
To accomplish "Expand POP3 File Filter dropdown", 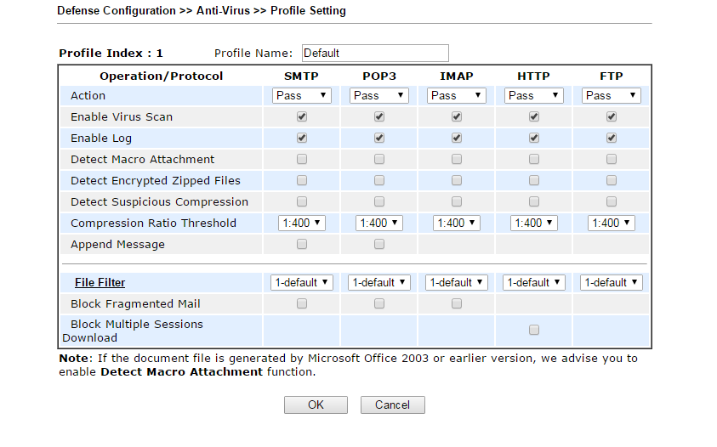I will coord(379,282).
